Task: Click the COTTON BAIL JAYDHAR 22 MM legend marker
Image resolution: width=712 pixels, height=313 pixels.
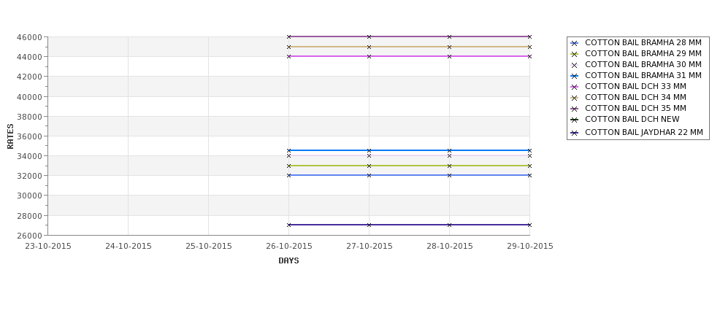Action: 575,133
